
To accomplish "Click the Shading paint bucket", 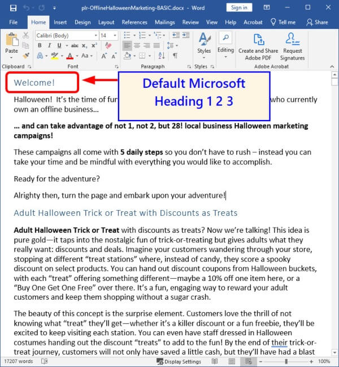I will tap(127, 56).
